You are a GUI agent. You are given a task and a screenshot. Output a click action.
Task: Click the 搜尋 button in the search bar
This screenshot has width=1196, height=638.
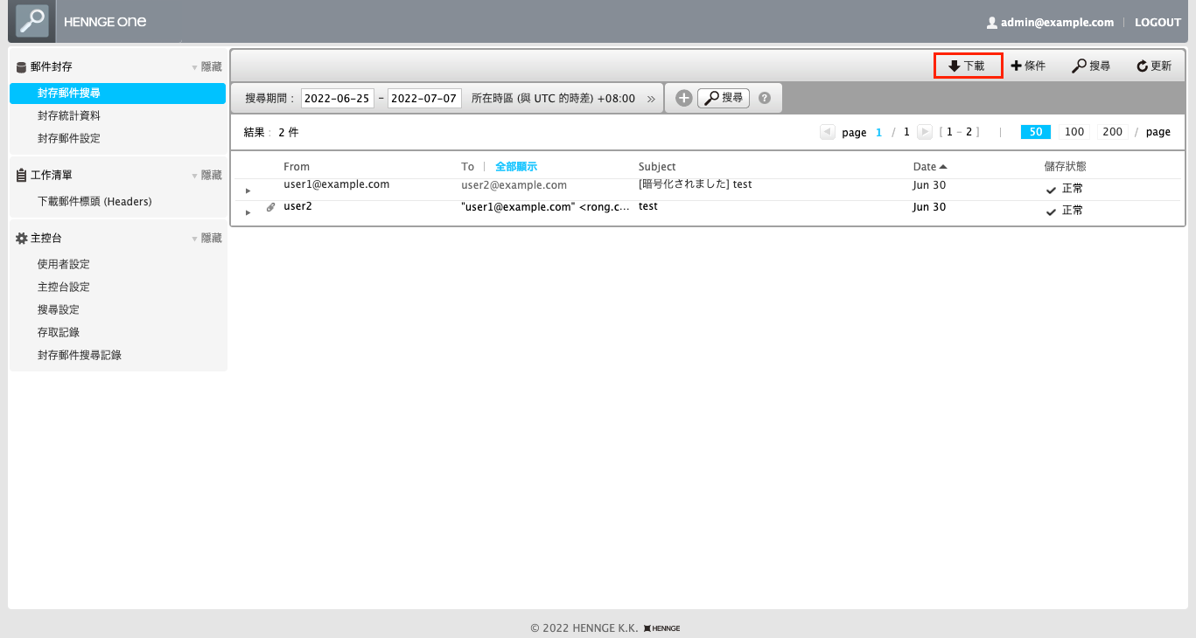pos(724,98)
